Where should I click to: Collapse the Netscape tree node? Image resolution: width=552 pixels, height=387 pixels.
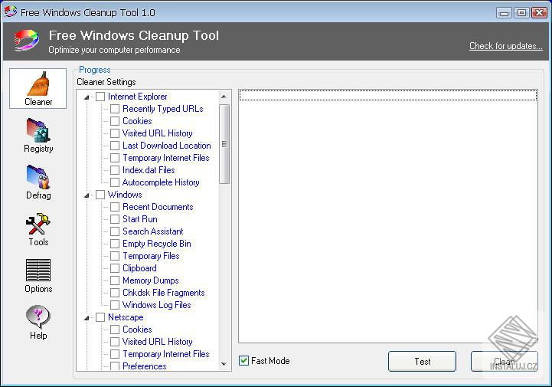point(87,318)
